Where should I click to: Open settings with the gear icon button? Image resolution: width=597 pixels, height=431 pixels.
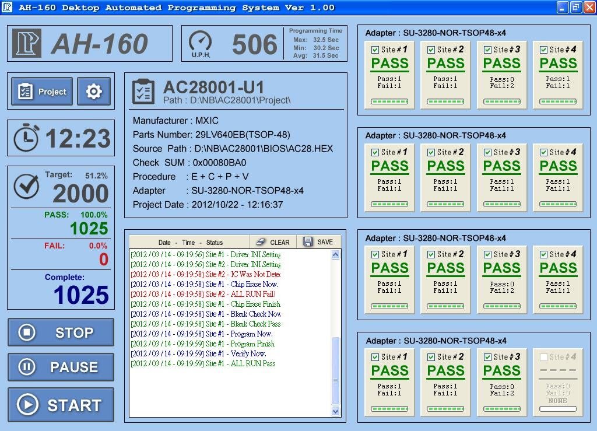pyautogui.click(x=94, y=92)
